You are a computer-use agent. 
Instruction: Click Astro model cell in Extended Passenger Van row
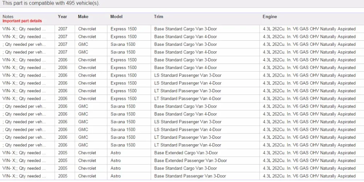pos(116,161)
